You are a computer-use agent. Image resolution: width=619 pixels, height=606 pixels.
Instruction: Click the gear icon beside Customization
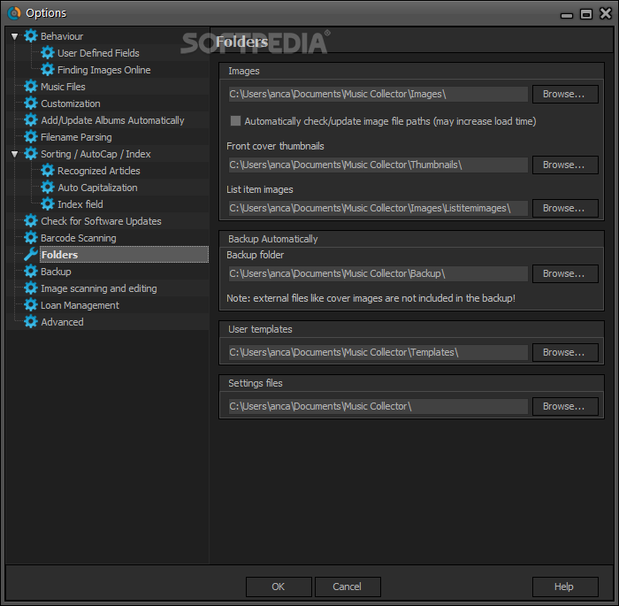click(x=31, y=104)
